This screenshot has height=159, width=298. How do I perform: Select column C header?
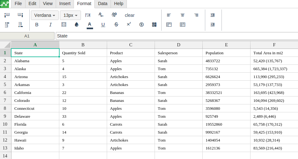coord(131,45)
